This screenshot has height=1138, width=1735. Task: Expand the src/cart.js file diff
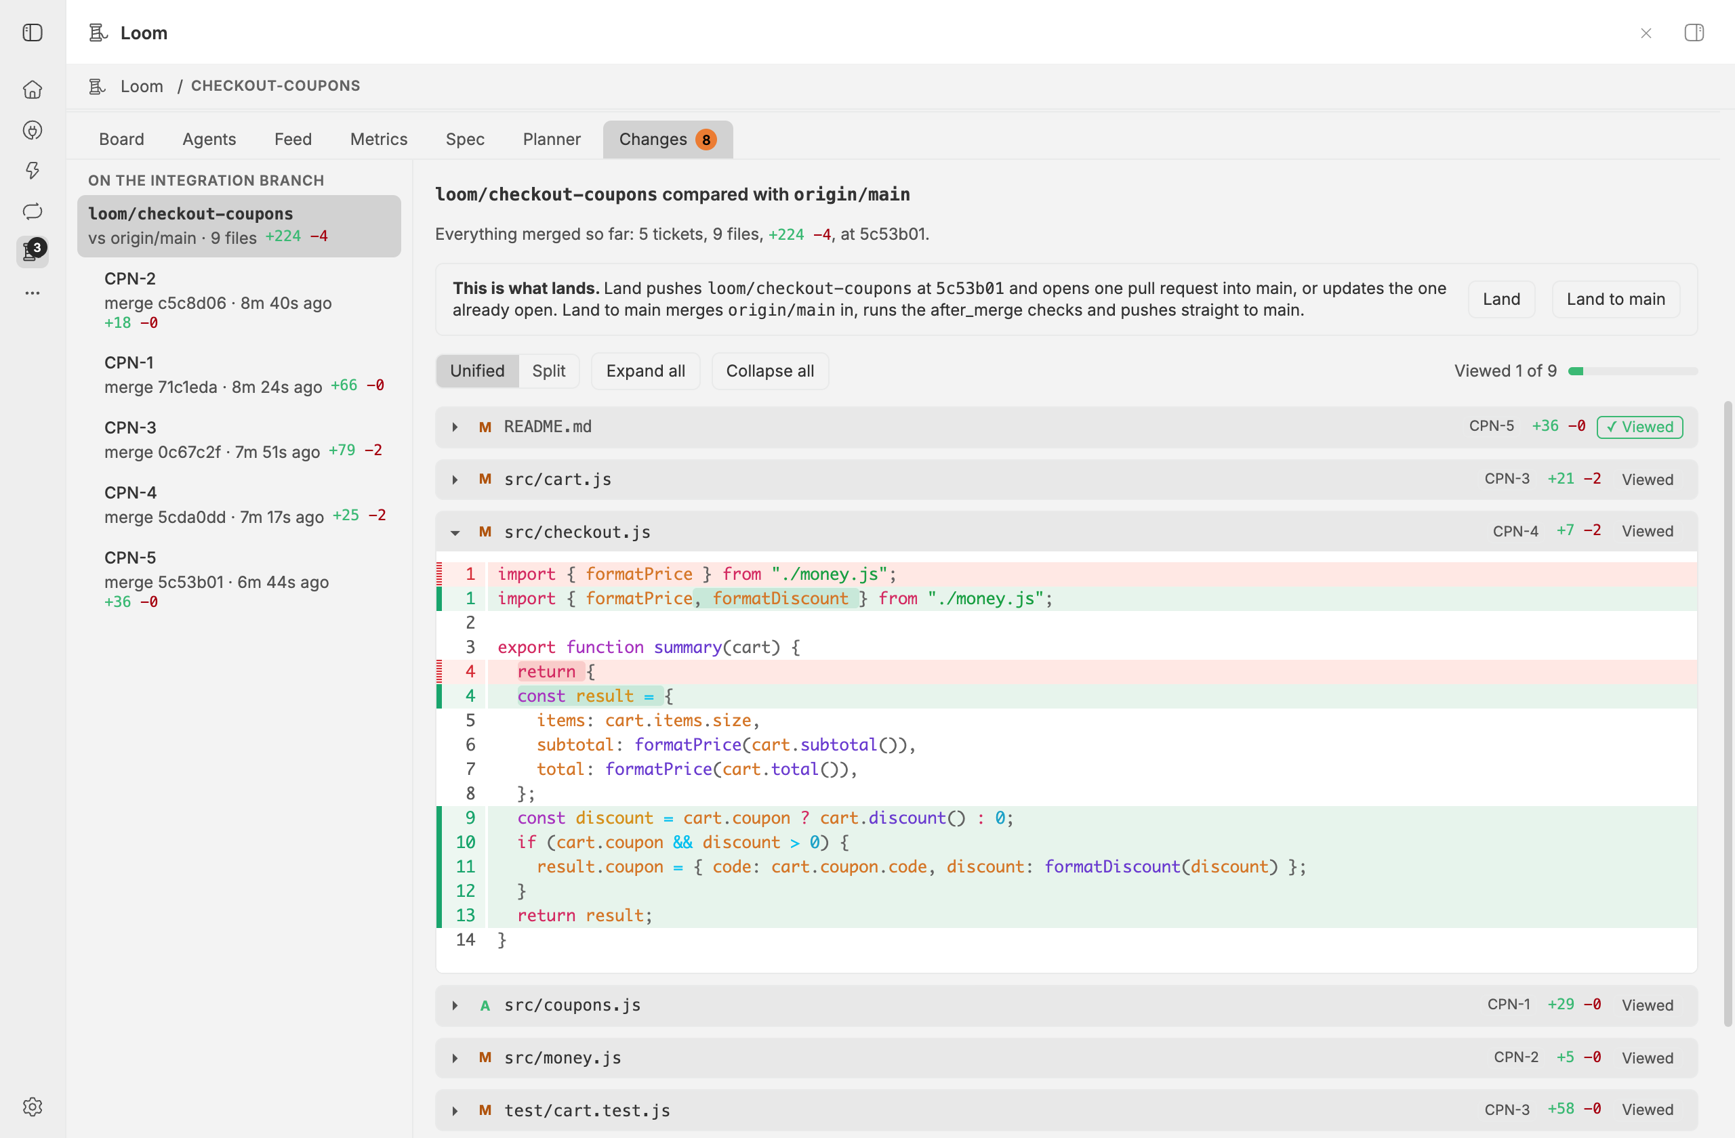(x=455, y=480)
